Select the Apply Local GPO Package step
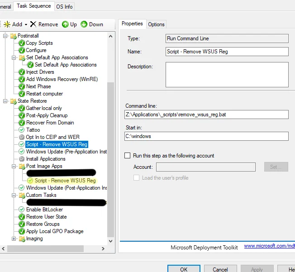 55,231
